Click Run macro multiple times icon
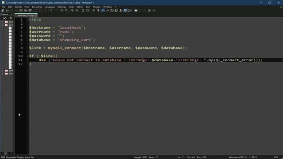 [x=149, y=11]
